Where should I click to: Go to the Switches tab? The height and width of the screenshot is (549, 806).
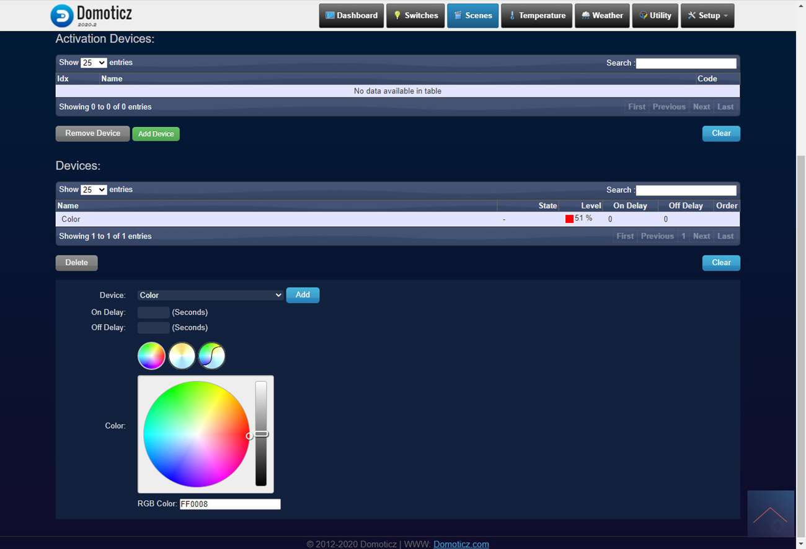tap(415, 15)
